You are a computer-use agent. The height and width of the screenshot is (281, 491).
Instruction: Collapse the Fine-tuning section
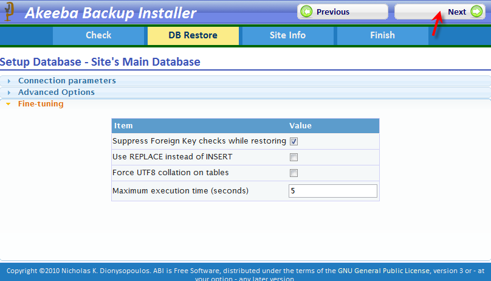pos(245,104)
